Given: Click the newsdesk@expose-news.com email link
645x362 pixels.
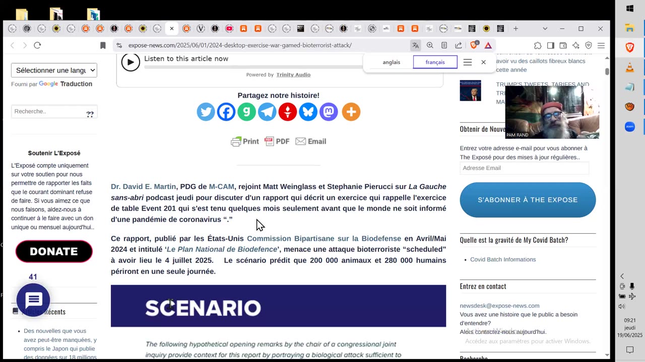Looking at the screenshot, I should click(x=499, y=306).
